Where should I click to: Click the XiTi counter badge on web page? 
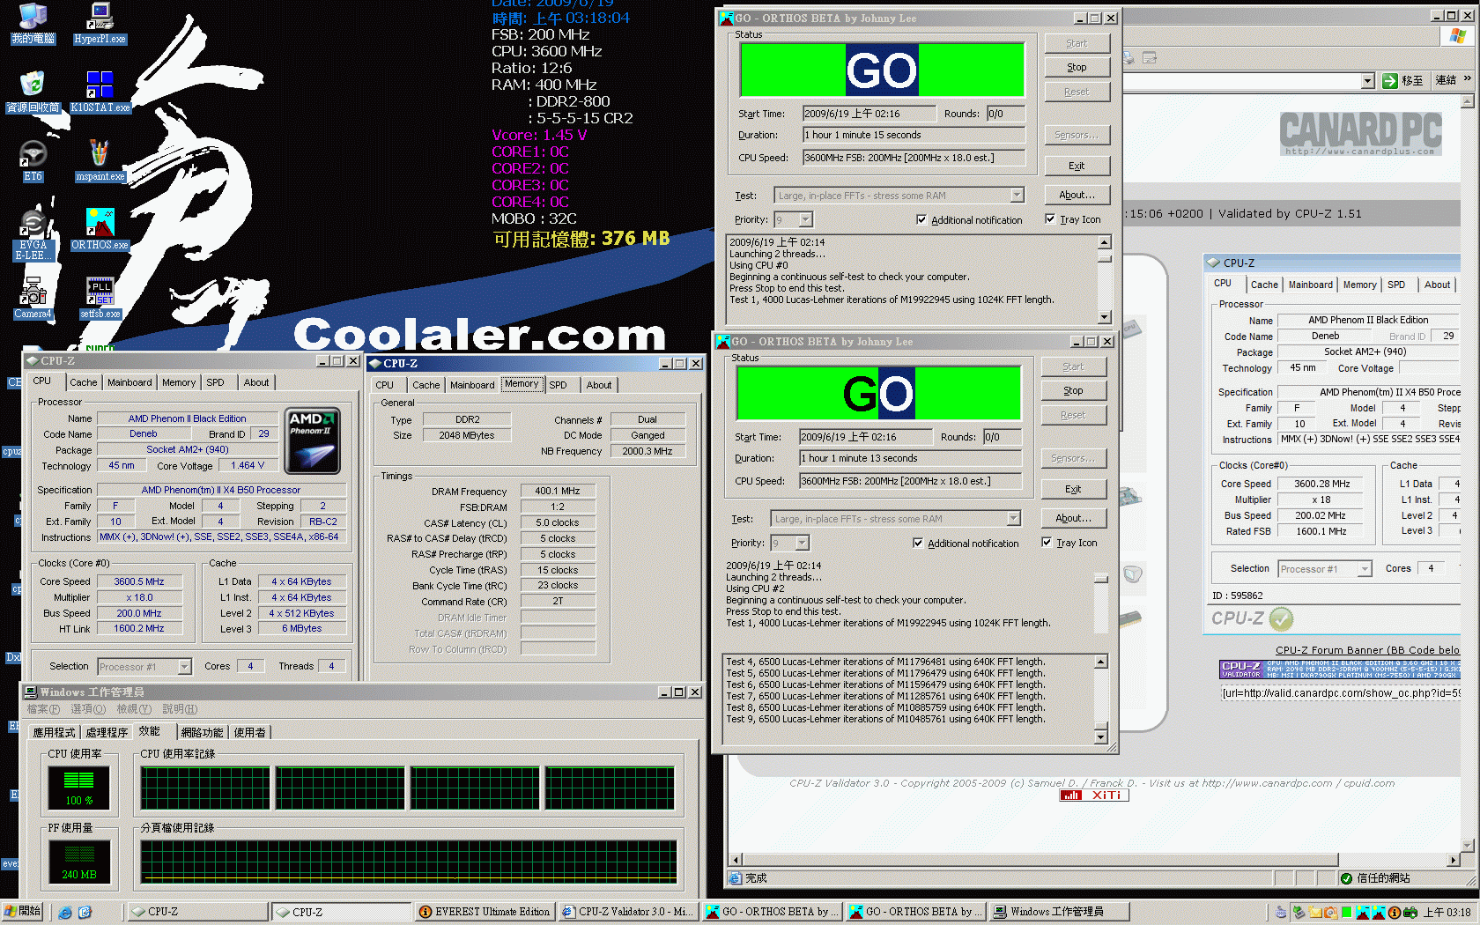[1094, 795]
